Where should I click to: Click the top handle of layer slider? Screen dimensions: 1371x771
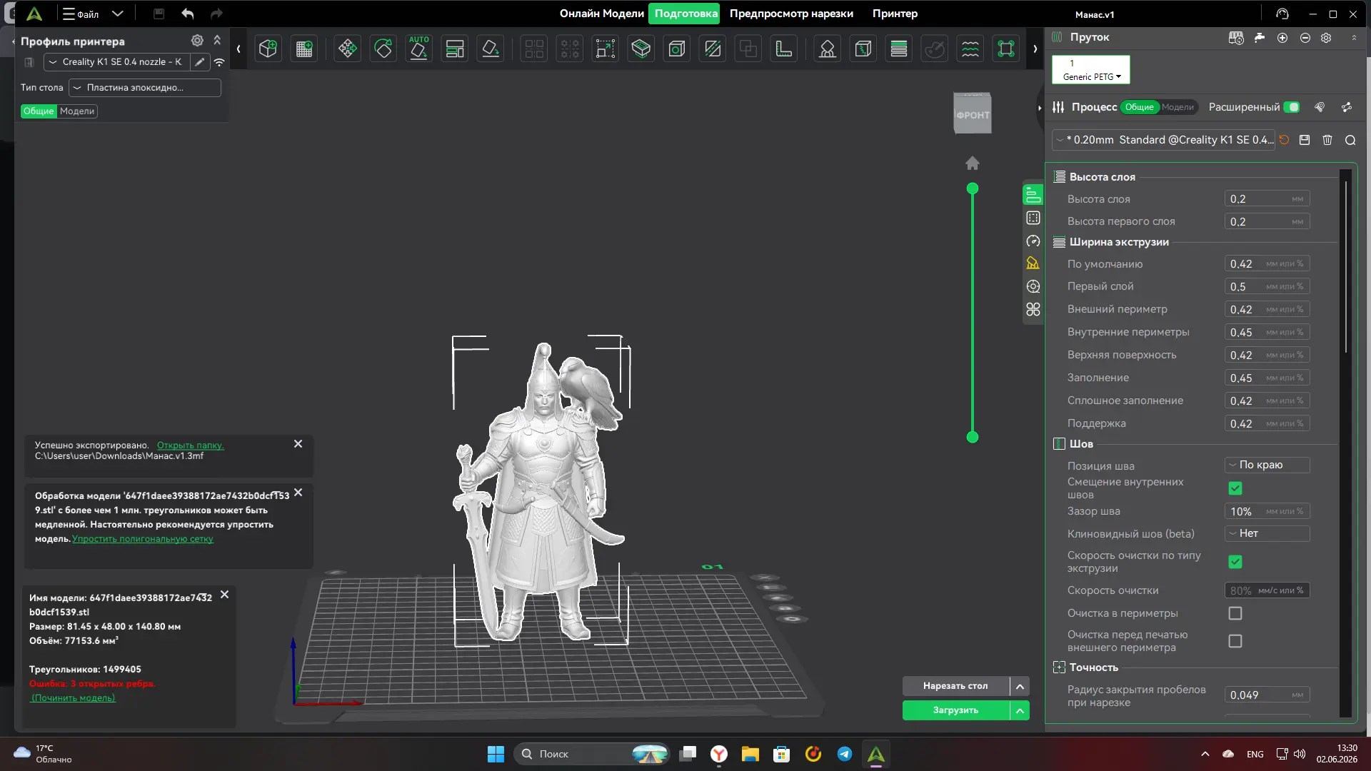click(x=973, y=189)
